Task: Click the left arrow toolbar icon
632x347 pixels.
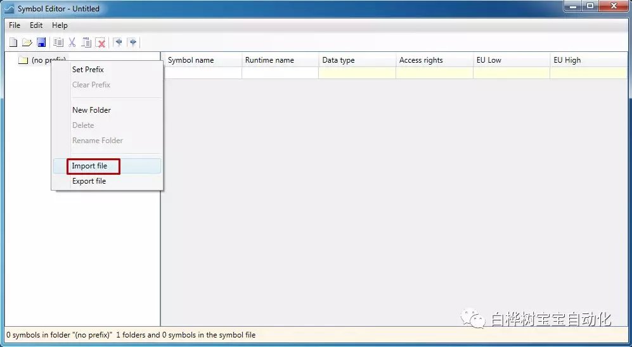Action: [118, 42]
